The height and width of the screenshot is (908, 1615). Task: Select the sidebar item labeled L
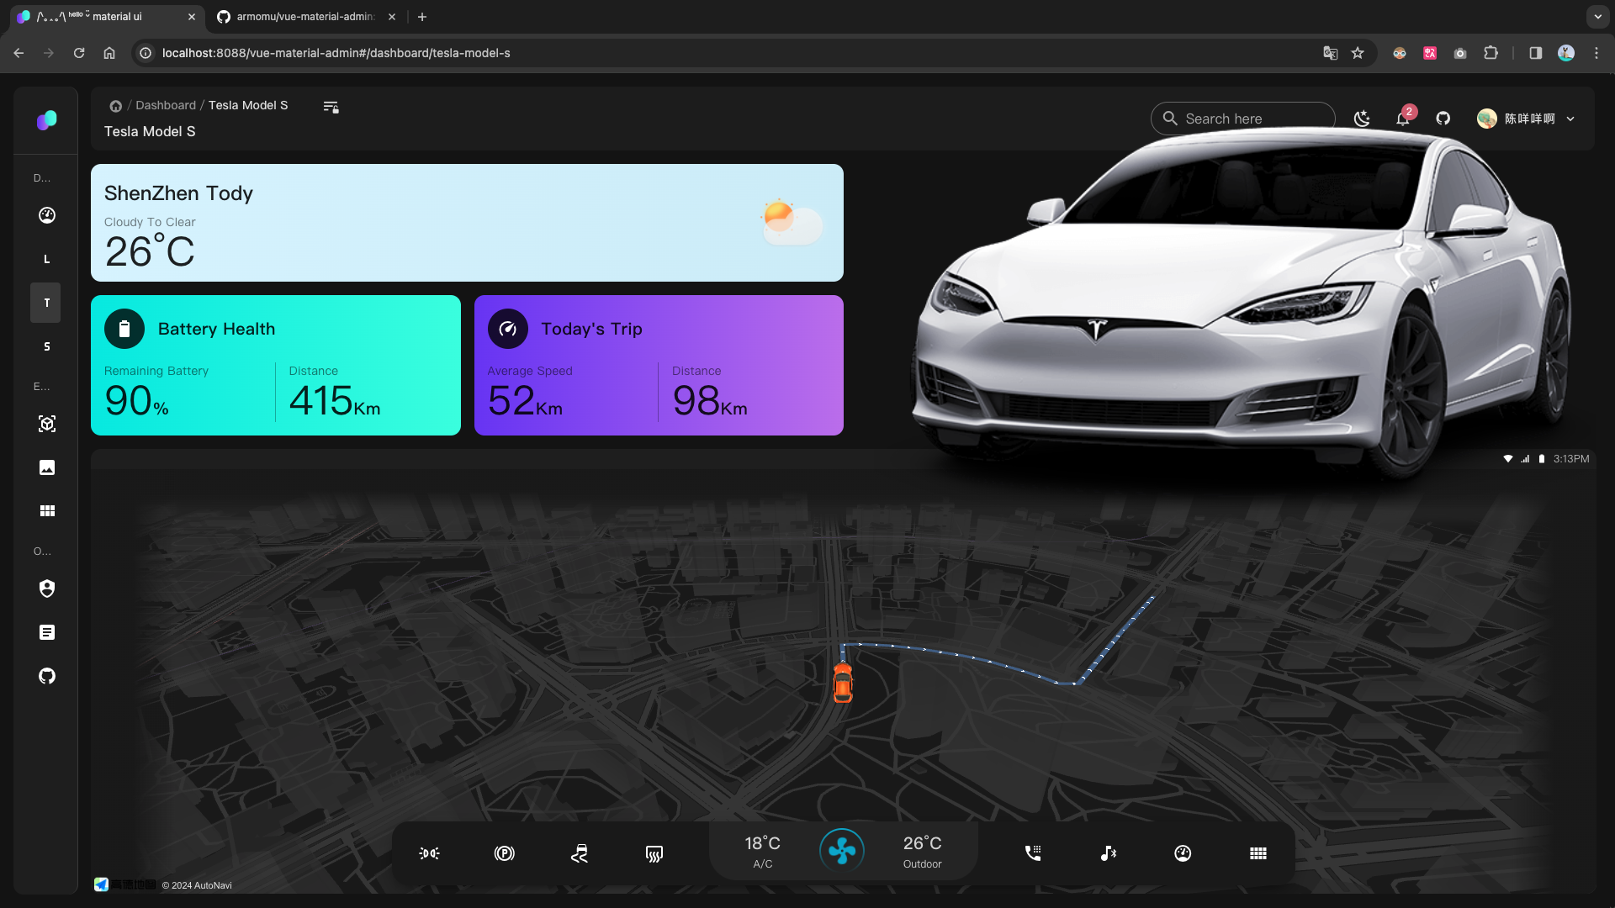(x=46, y=259)
